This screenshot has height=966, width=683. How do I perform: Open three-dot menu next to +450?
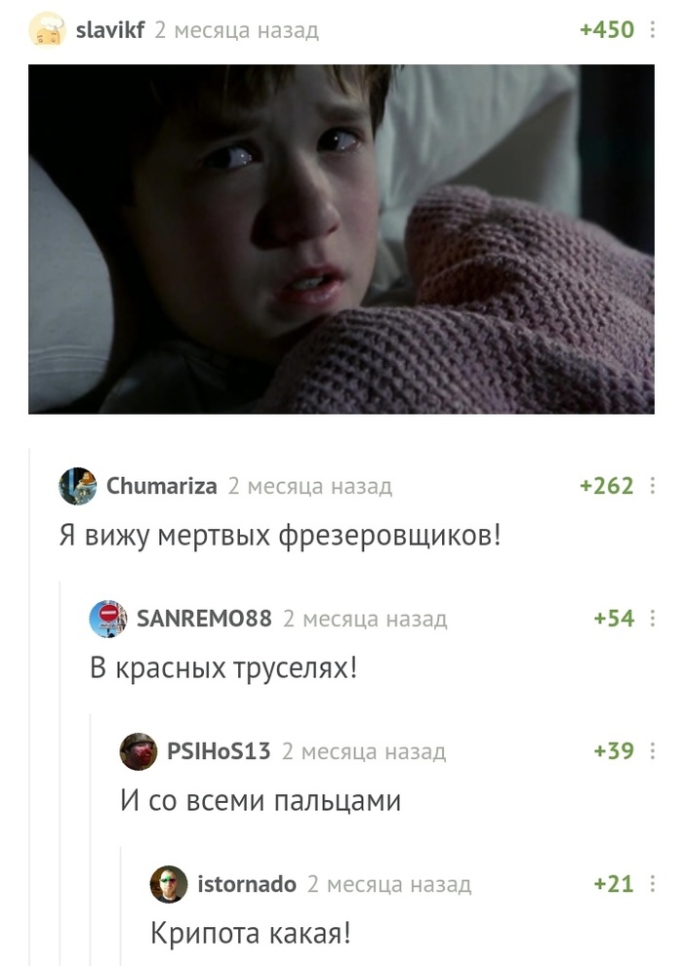[x=652, y=29]
